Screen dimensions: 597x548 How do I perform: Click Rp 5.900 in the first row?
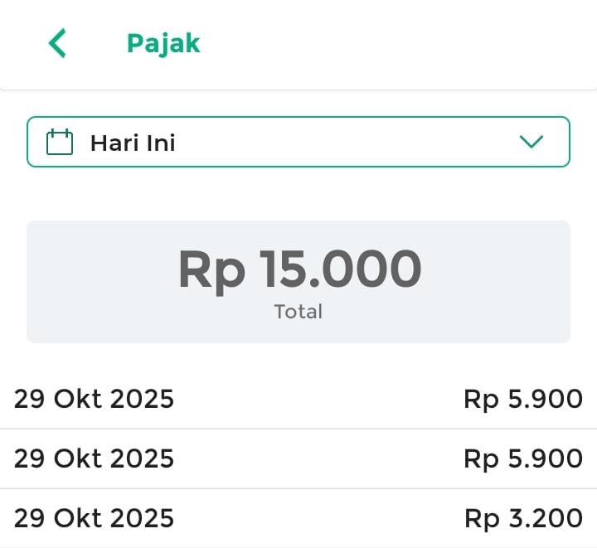pyautogui.click(x=523, y=400)
